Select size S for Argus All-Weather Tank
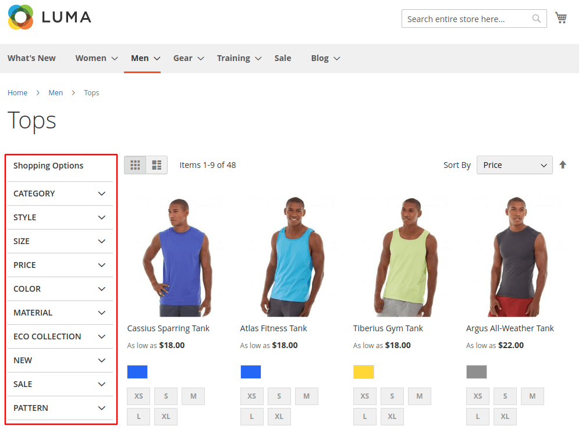This screenshot has height=437, width=582. pos(505,396)
